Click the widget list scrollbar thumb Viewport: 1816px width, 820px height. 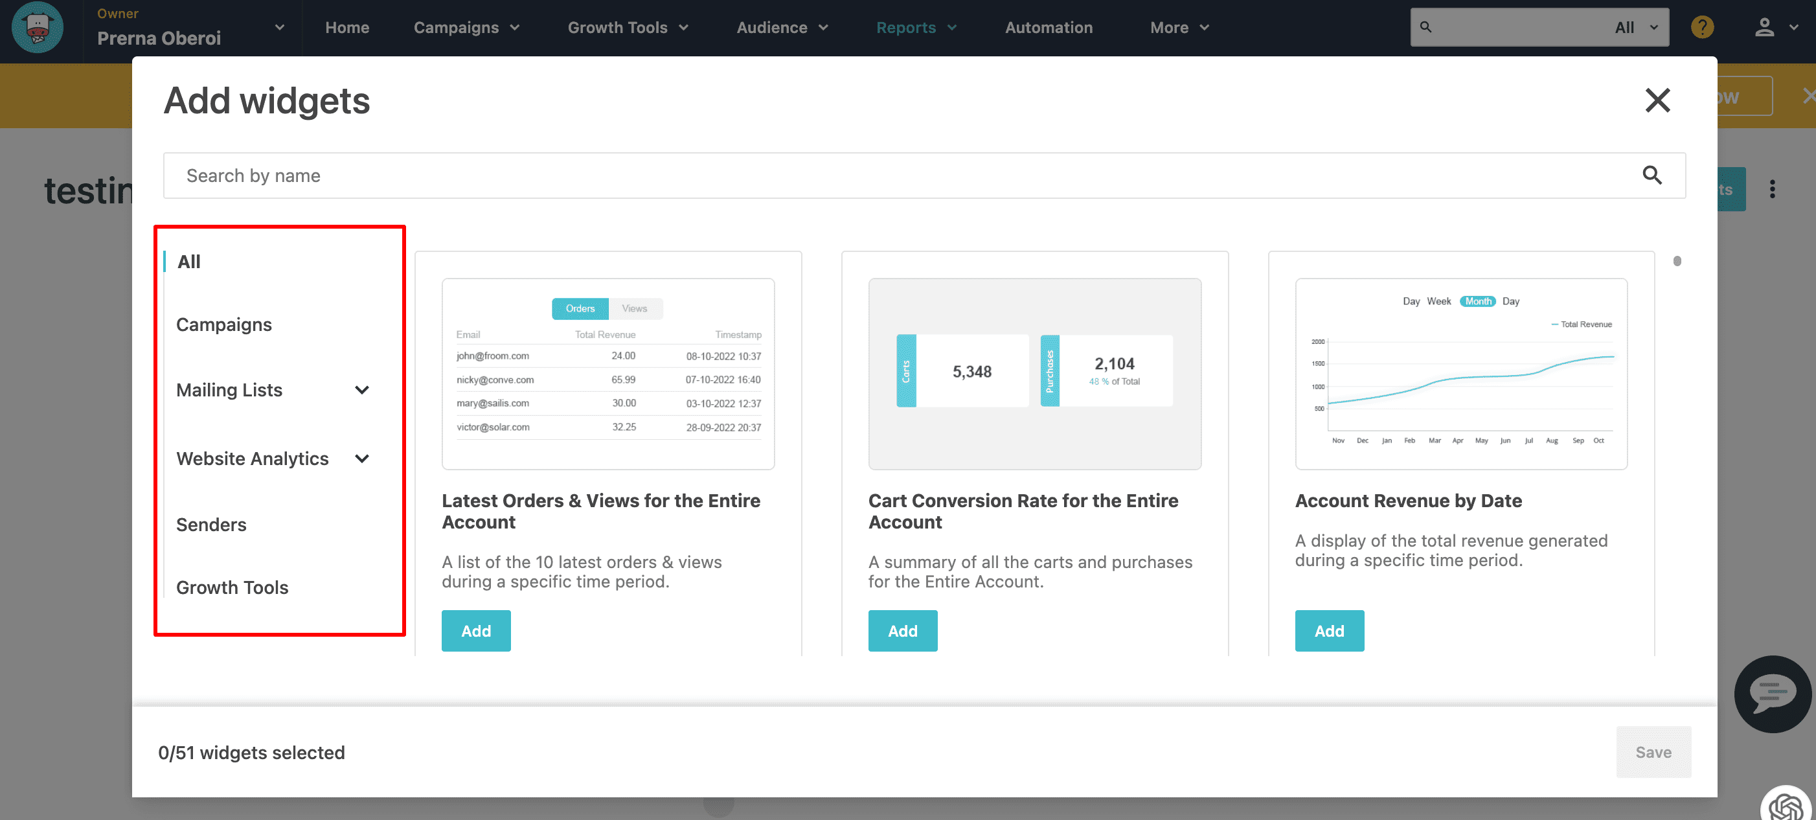point(1676,261)
